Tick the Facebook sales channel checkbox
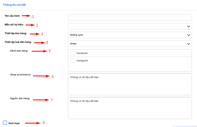The width and height of the screenshot is (197, 127). click(x=72, y=53)
